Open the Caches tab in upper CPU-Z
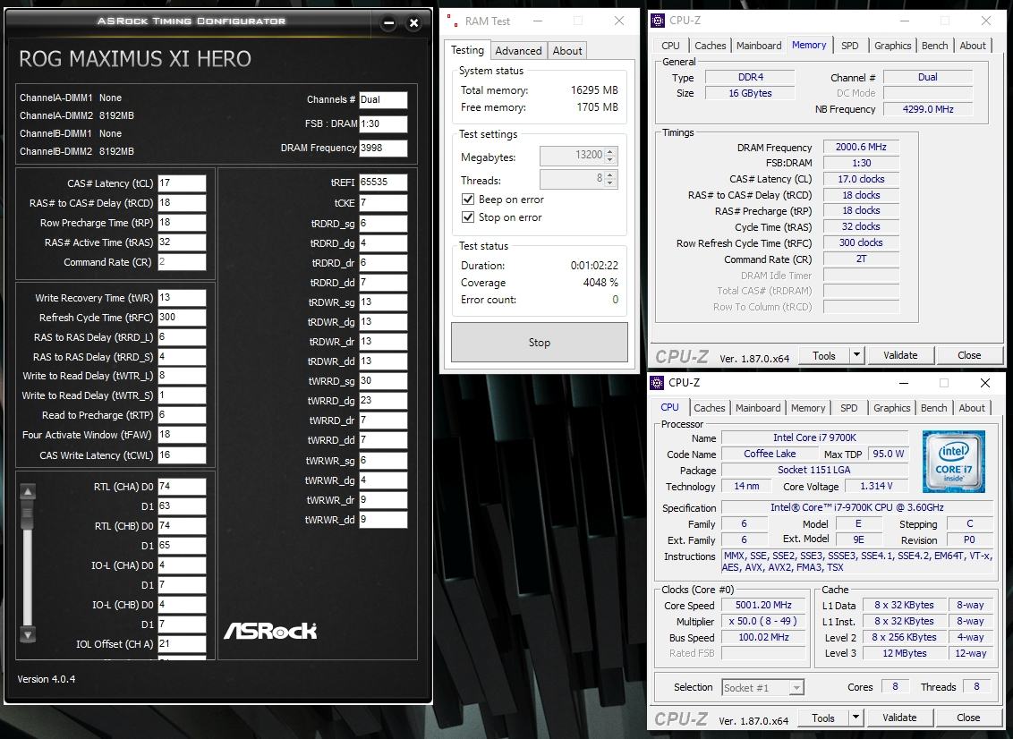The image size is (1013, 739). 710,46
